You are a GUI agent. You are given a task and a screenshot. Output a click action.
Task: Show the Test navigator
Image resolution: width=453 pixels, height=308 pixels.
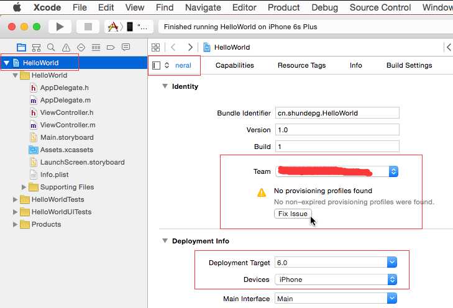coord(81,47)
